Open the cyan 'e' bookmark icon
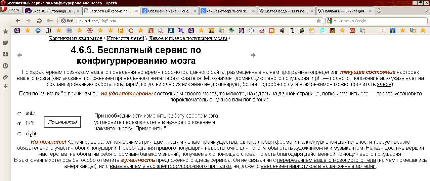This screenshot has width=430, height=181. coord(322,31)
